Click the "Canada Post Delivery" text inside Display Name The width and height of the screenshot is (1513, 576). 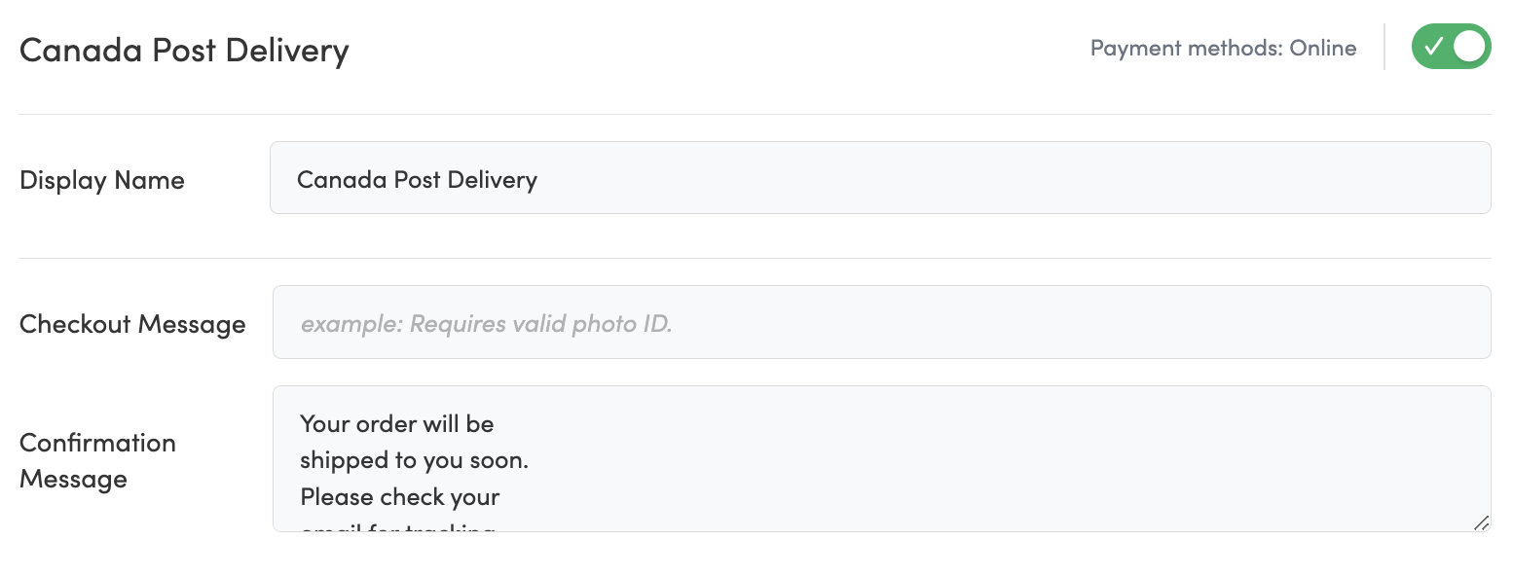[x=417, y=180]
